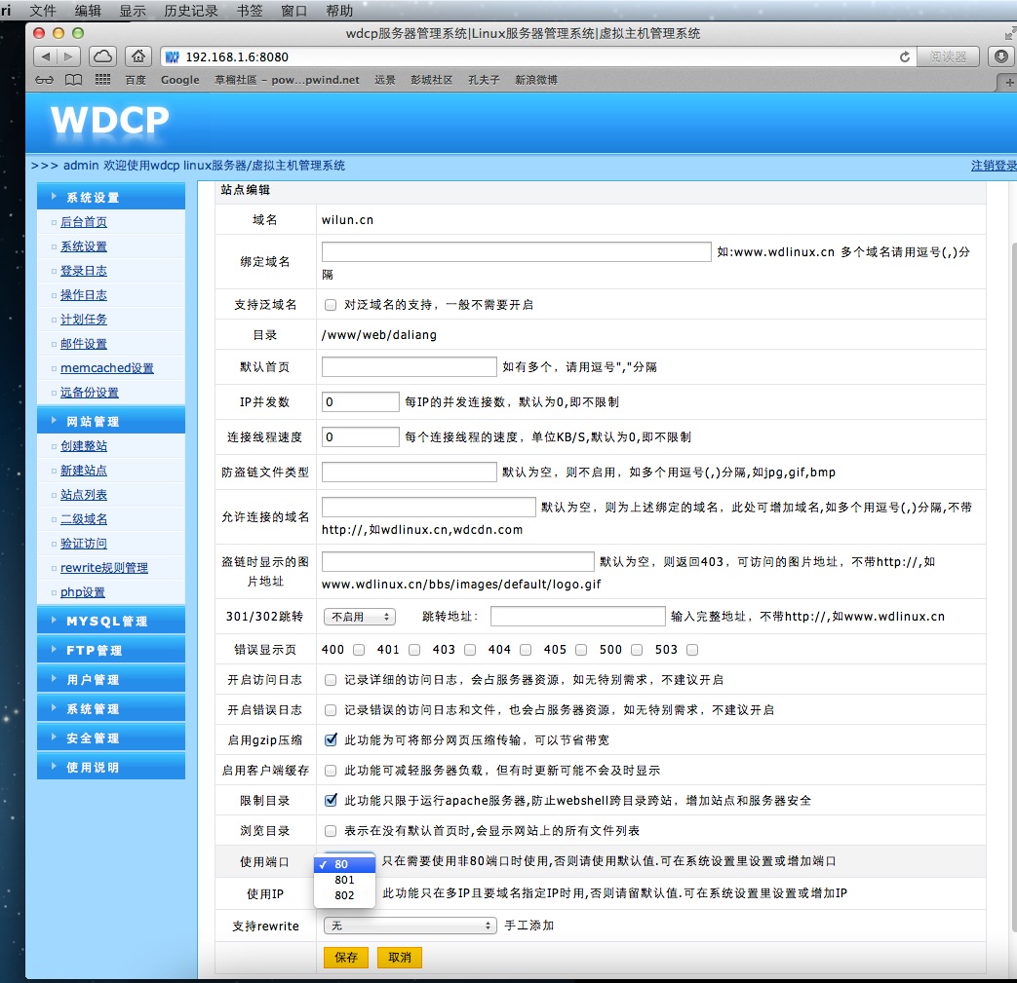This screenshot has width=1017, height=983.
Task: Open the 301/302跳转 dropdown
Action: [359, 617]
